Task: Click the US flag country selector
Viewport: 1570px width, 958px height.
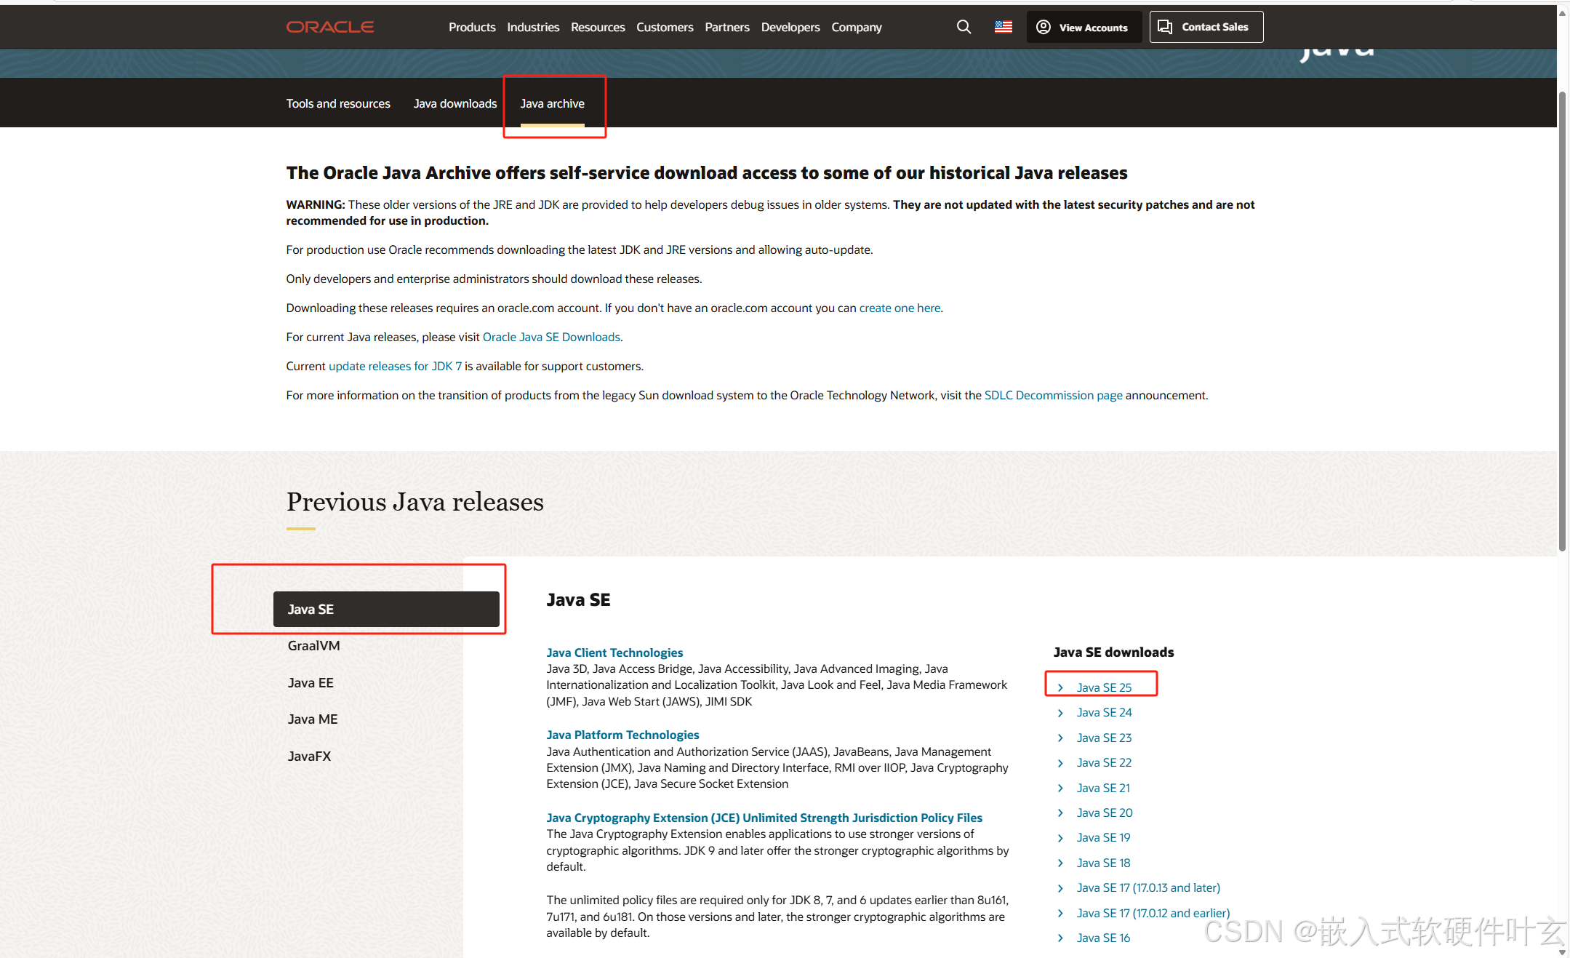Action: [x=1003, y=27]
